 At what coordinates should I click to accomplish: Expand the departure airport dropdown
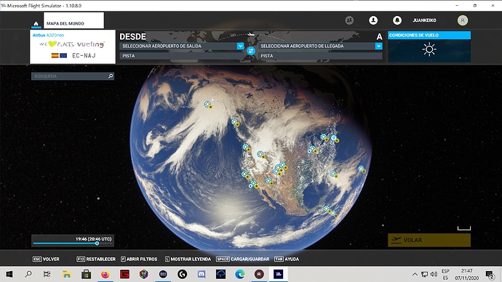pos(240,46)
